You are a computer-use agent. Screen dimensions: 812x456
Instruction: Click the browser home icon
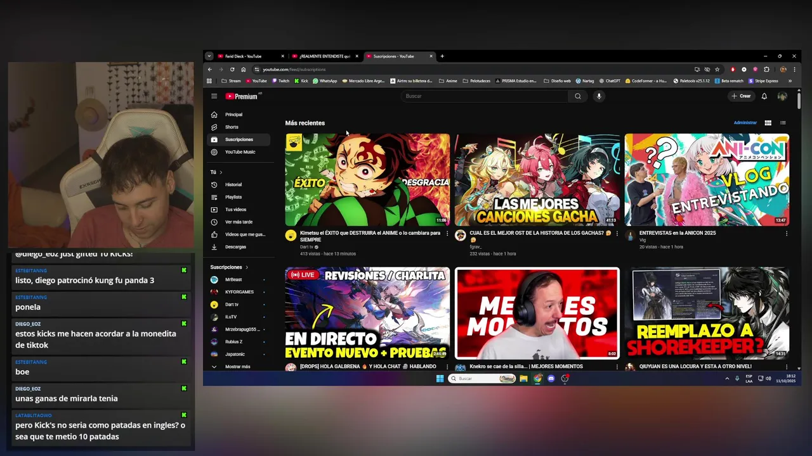coord(243,70)
